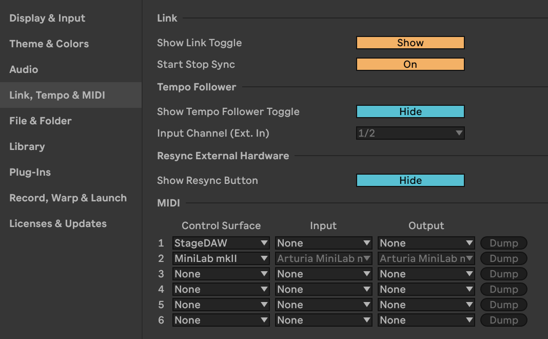Image resolution: width=548 pixels, height=339 pixels.
Task: Click the MIDI section heading
Action: coord(168,203)
